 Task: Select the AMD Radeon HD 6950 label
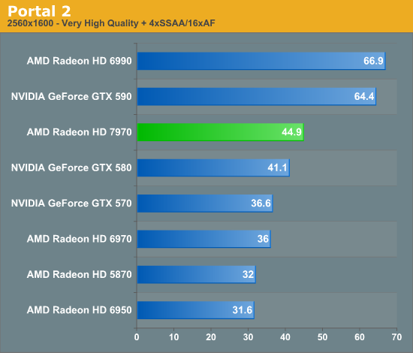click(80, 309)
